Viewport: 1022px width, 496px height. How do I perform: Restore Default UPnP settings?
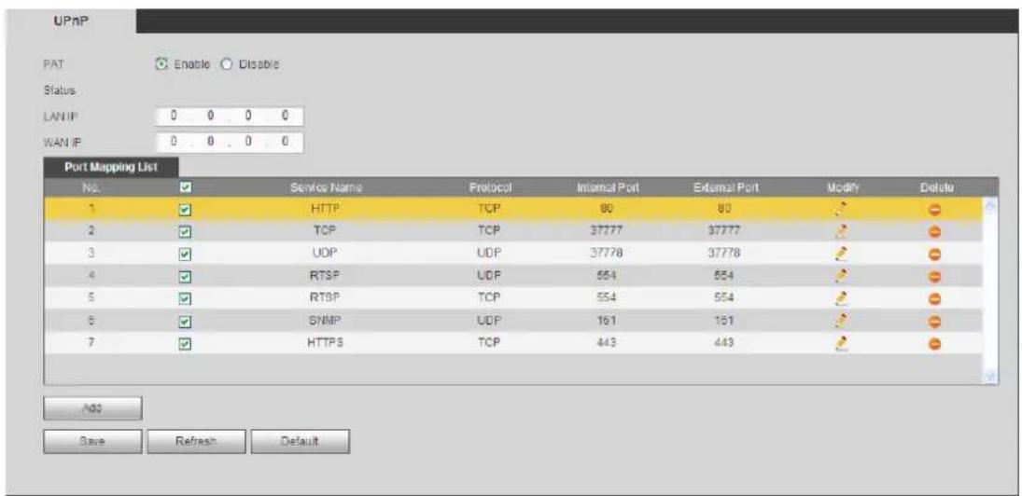click(301, 441)
